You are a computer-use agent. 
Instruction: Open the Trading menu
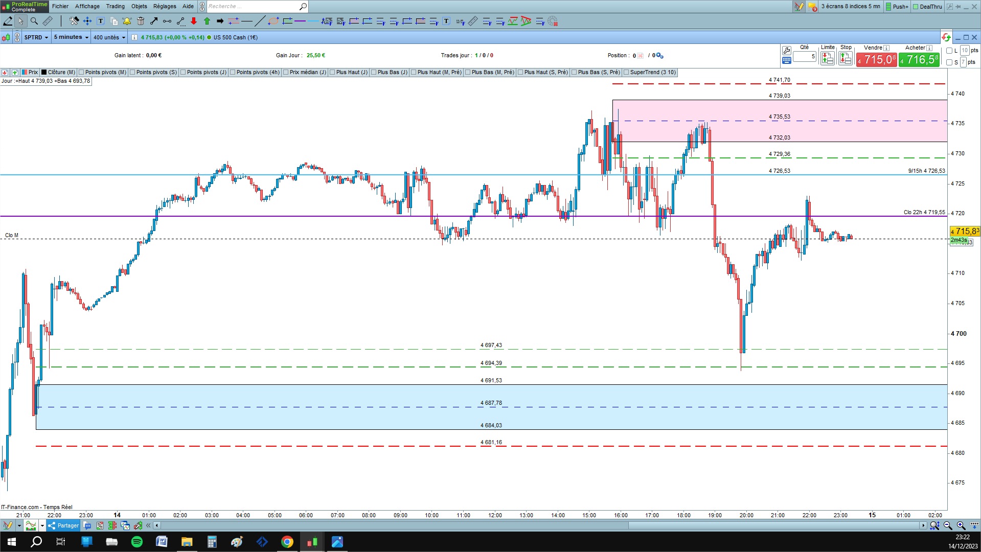[x=115, y=6]
